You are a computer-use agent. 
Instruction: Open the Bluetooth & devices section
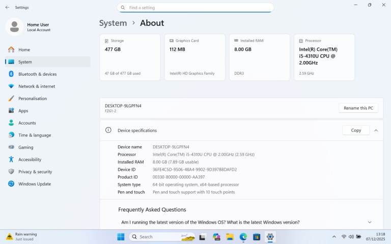[x=37, y=74]
